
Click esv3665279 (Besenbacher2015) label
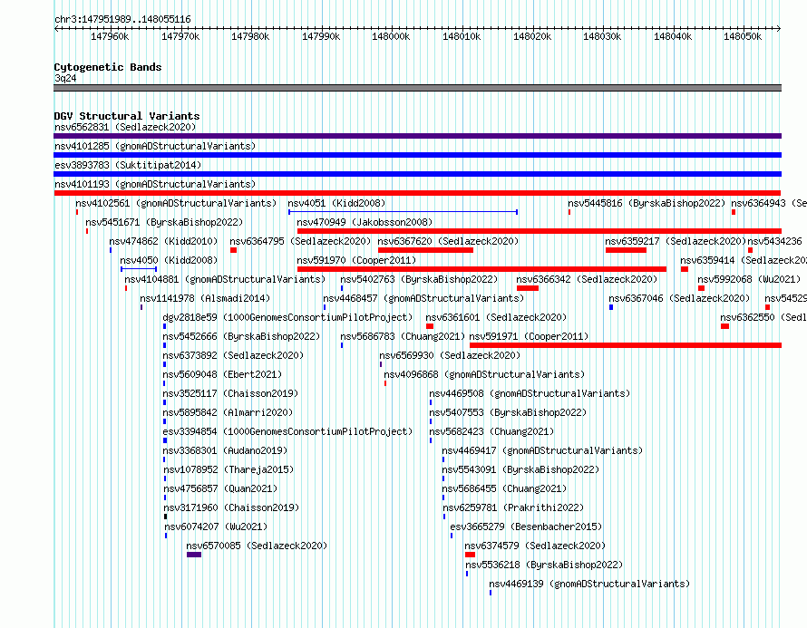click(526, 527)
